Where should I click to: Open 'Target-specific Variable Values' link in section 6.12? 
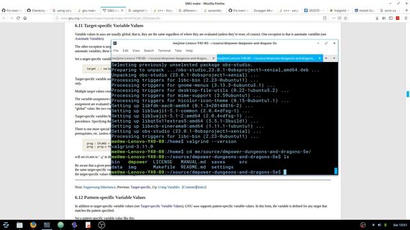161,206
